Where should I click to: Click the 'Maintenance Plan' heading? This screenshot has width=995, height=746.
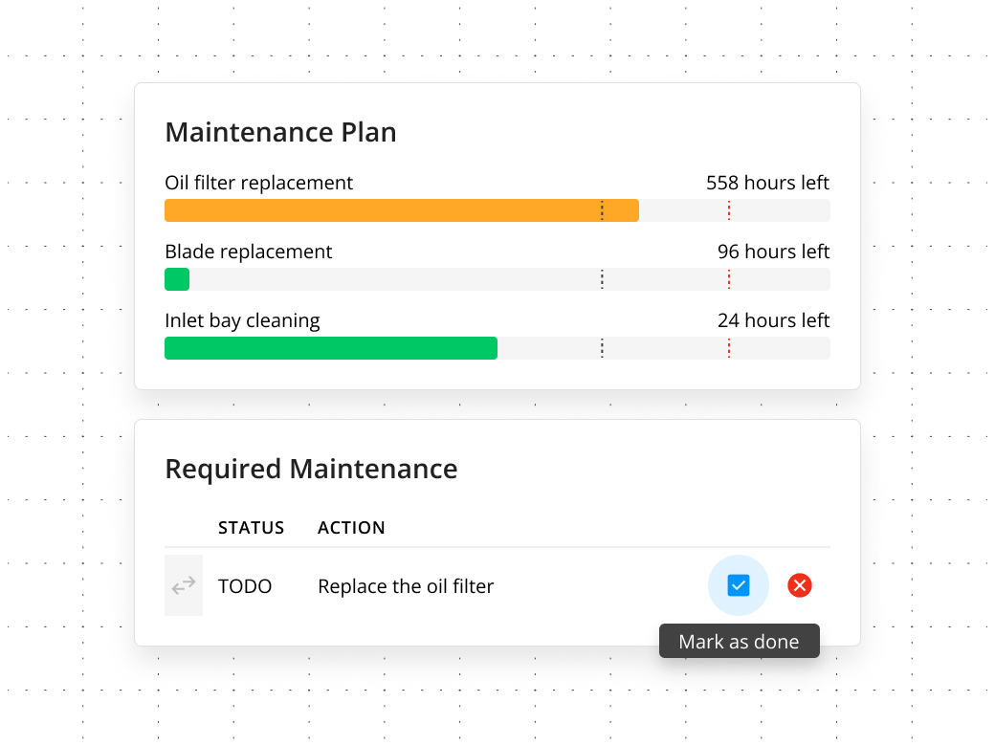click(x=280, y=133)
